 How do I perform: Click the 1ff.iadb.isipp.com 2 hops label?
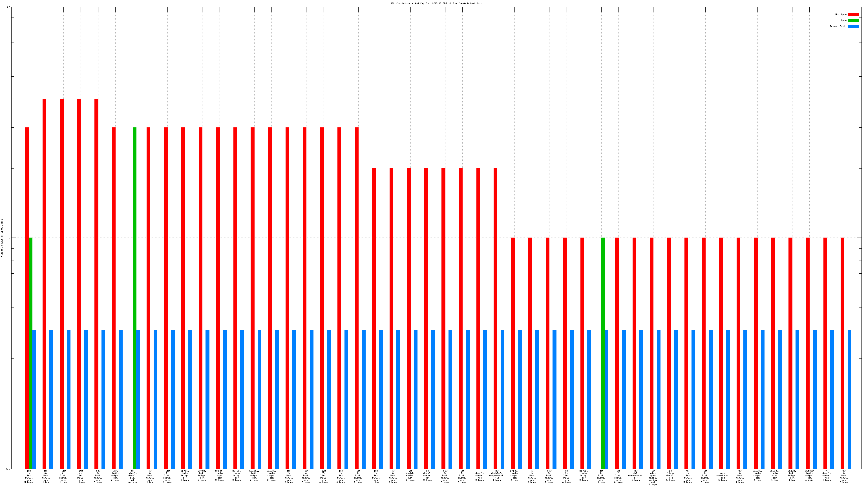(115, 475)
